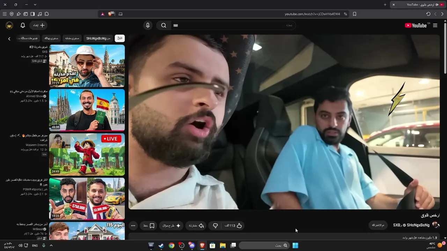Open a new browser tab

click(385, 5)
